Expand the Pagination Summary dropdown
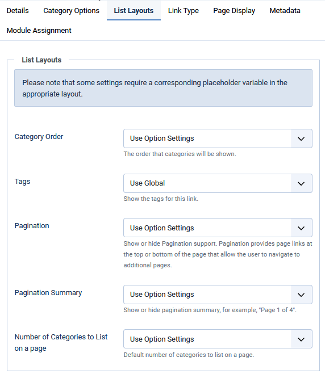The width and height of the screenshot is (325, 374). (x=218, y=295)
